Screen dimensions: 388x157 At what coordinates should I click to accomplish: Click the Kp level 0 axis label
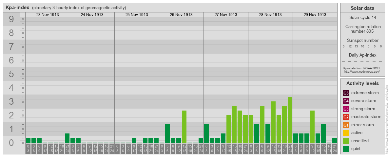11,143
